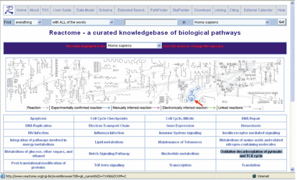297x180 pixels.
Task: Click the Go! search button
Action: tap(282, 22)
